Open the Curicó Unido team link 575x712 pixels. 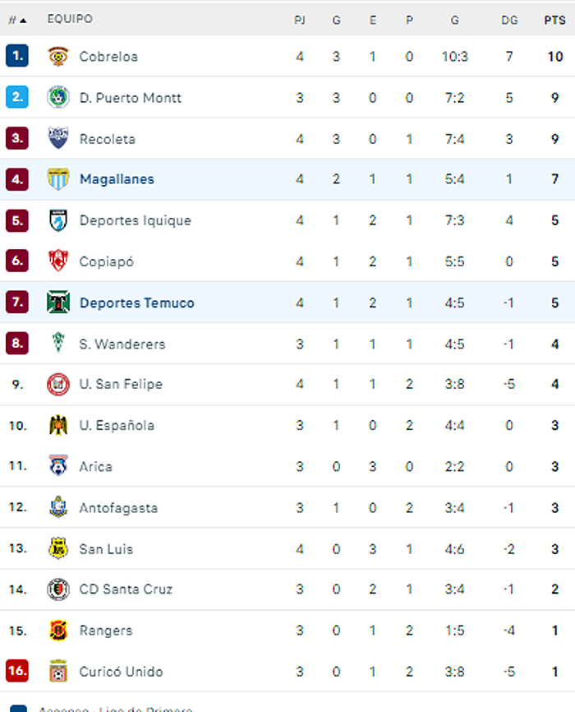pos(121,672)
